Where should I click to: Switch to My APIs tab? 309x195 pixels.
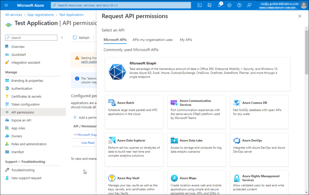(186, 40)
